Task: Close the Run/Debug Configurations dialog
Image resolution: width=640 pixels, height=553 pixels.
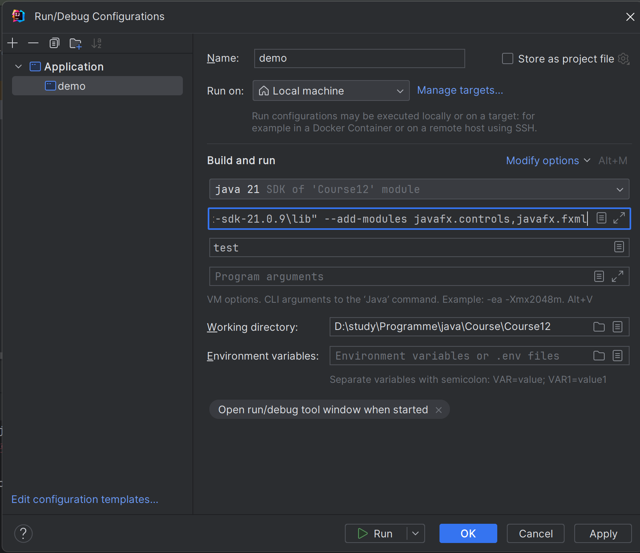Action: coord(630,16)
